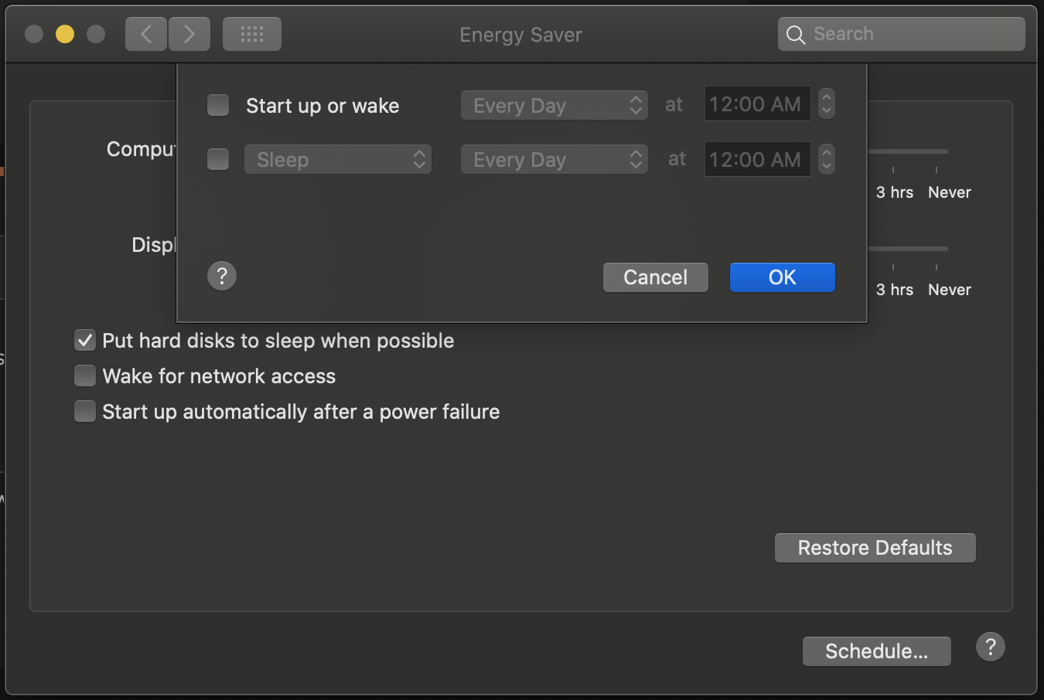Open Every Day dropdown for start up
Screen dimensions: 1044x700
coord(554,105)
